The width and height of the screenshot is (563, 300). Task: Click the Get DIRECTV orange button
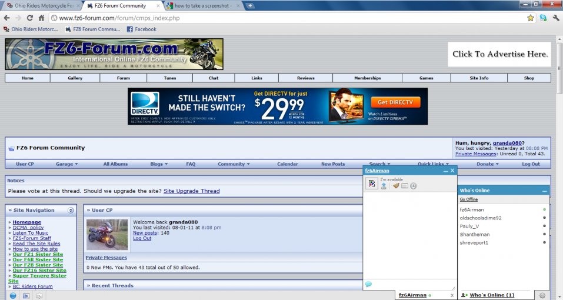(x=395, y=102)
